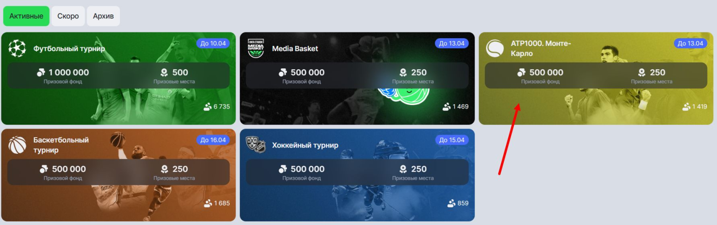Click the KHL logo on Хоккейный турнир
Screen dimensions: 717x225
pos(256,145)
